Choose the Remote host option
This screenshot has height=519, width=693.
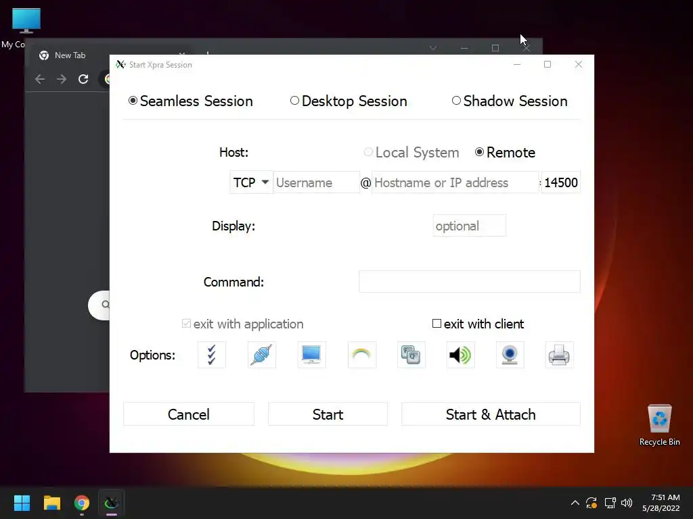[x=505, y=152]
